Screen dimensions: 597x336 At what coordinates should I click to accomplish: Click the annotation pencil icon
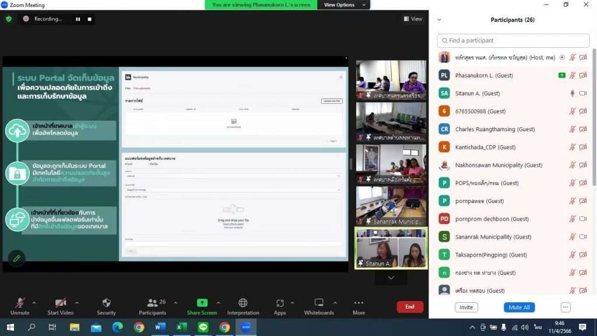(16, 258)
